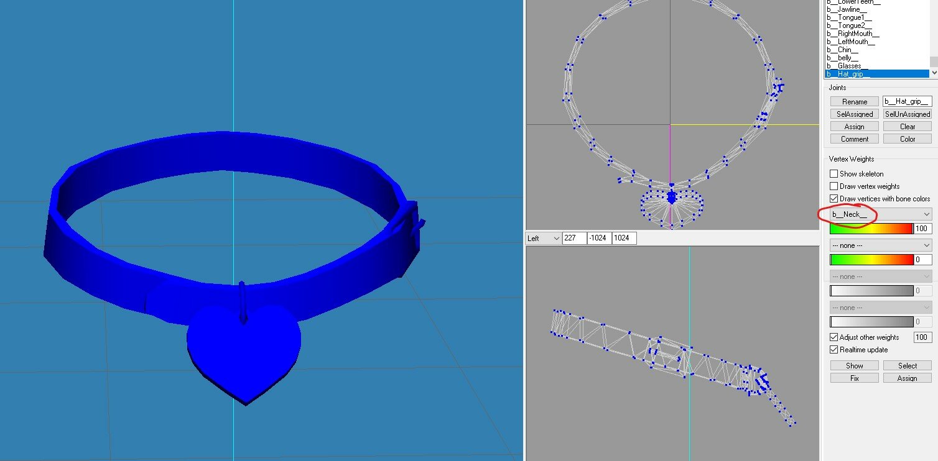Click Assign in the Joints group

point(855,126)
